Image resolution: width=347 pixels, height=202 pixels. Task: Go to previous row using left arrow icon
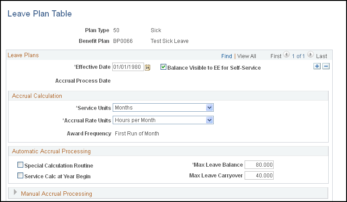click(286, 55)
